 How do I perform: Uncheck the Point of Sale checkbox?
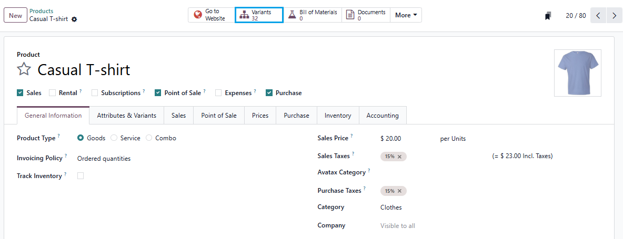pos(158,93)
